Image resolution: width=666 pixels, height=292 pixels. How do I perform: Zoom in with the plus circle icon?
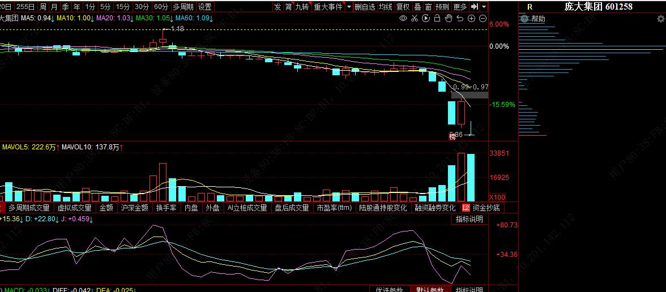coord(472,19)
